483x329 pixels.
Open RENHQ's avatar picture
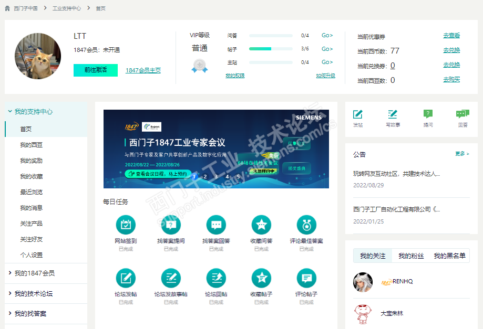363,282
